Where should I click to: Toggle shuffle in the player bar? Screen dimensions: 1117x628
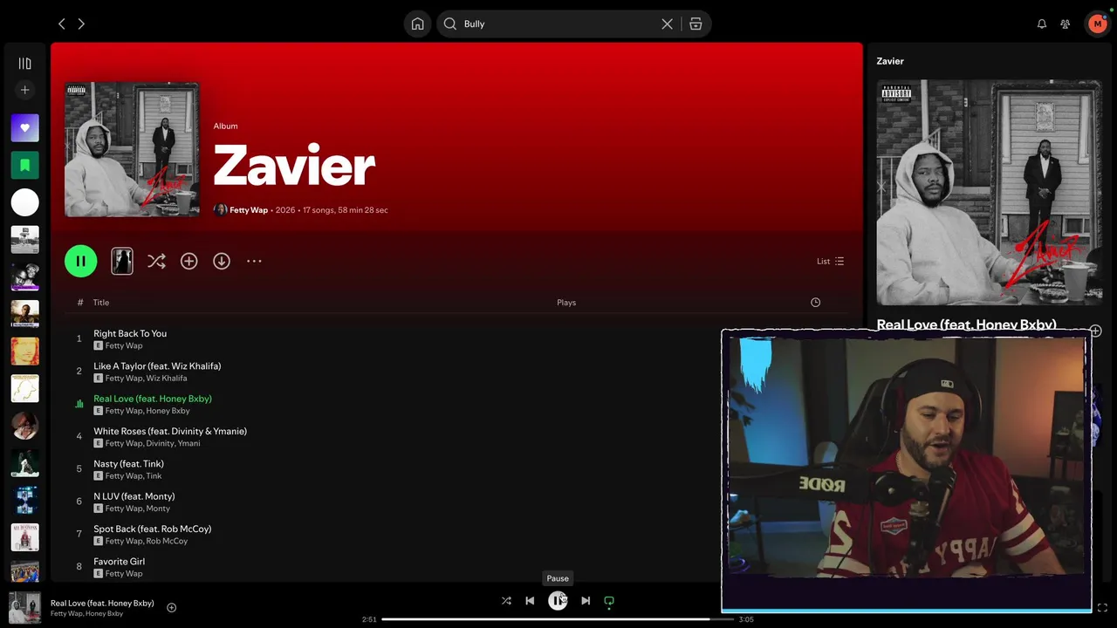(x=506, y=601)
